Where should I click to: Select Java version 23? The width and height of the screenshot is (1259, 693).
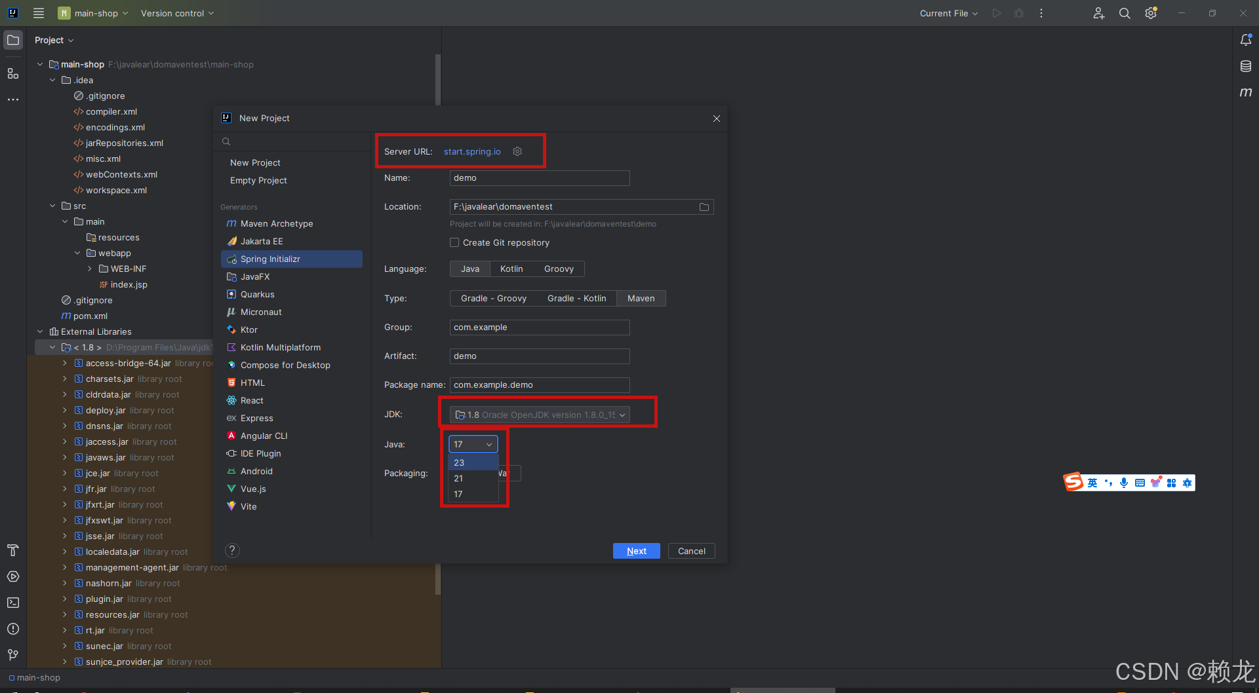[x=473, y=462]
